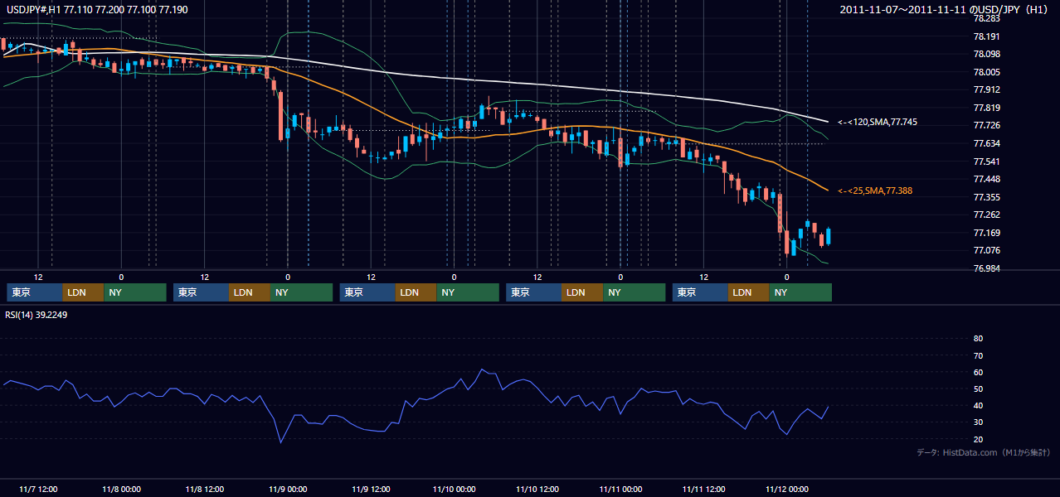
Task: Click the 11/11 12:00 time axis label
Action: (703, 490)
